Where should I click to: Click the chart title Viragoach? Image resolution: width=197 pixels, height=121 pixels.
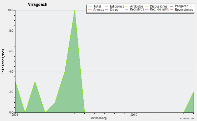pos(37,5)
